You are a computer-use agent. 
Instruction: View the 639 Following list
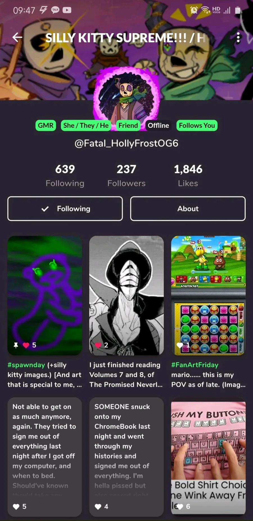click(x=65, y=176)
